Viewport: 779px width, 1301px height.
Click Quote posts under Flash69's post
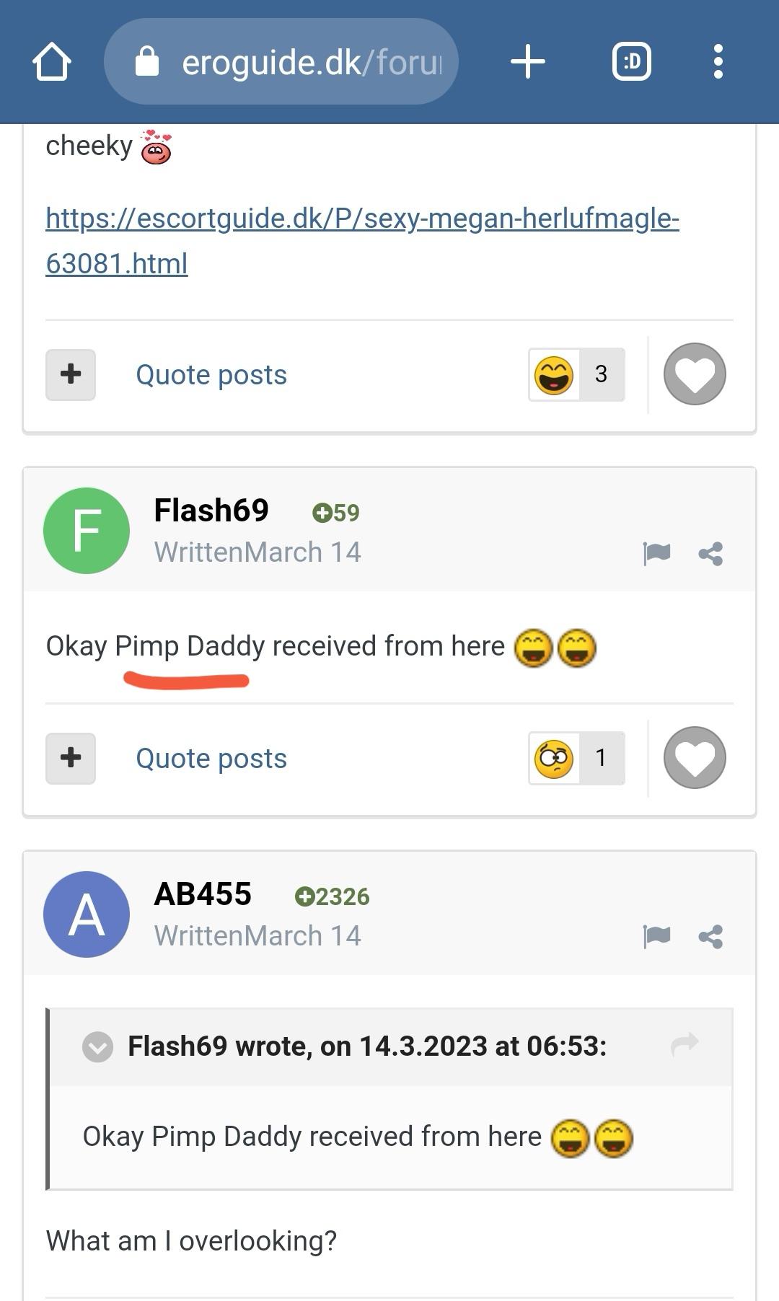click(x=211, y=759)
